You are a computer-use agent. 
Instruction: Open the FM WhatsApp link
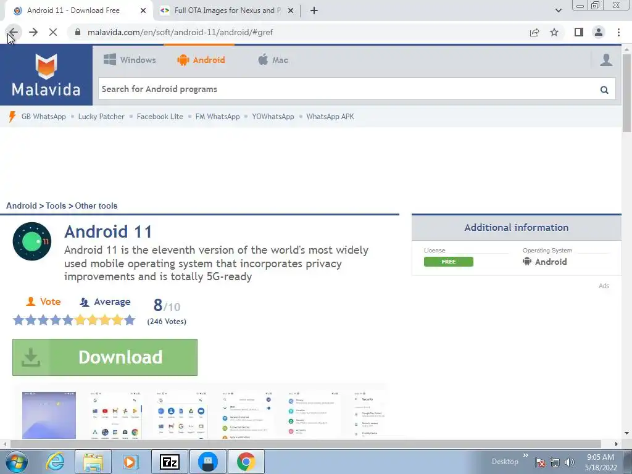(x=217, y=117)
